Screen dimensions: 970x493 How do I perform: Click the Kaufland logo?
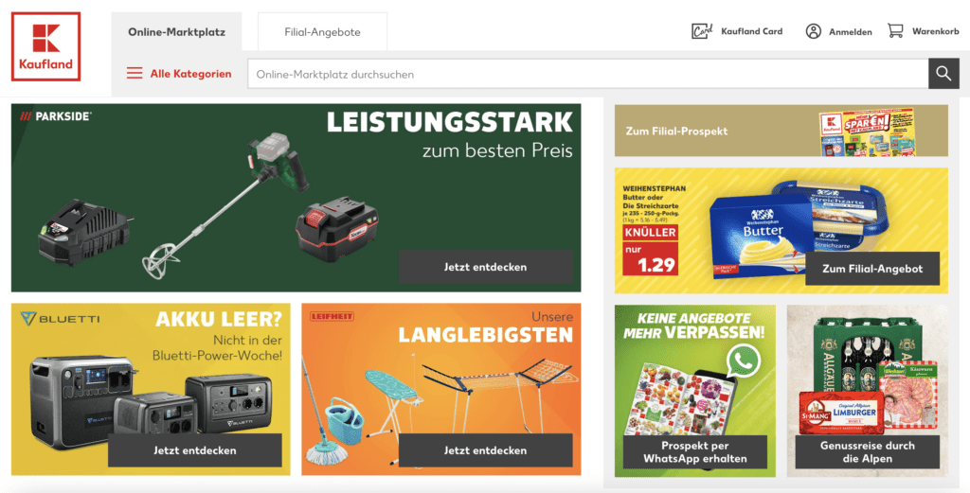(45, 46)
